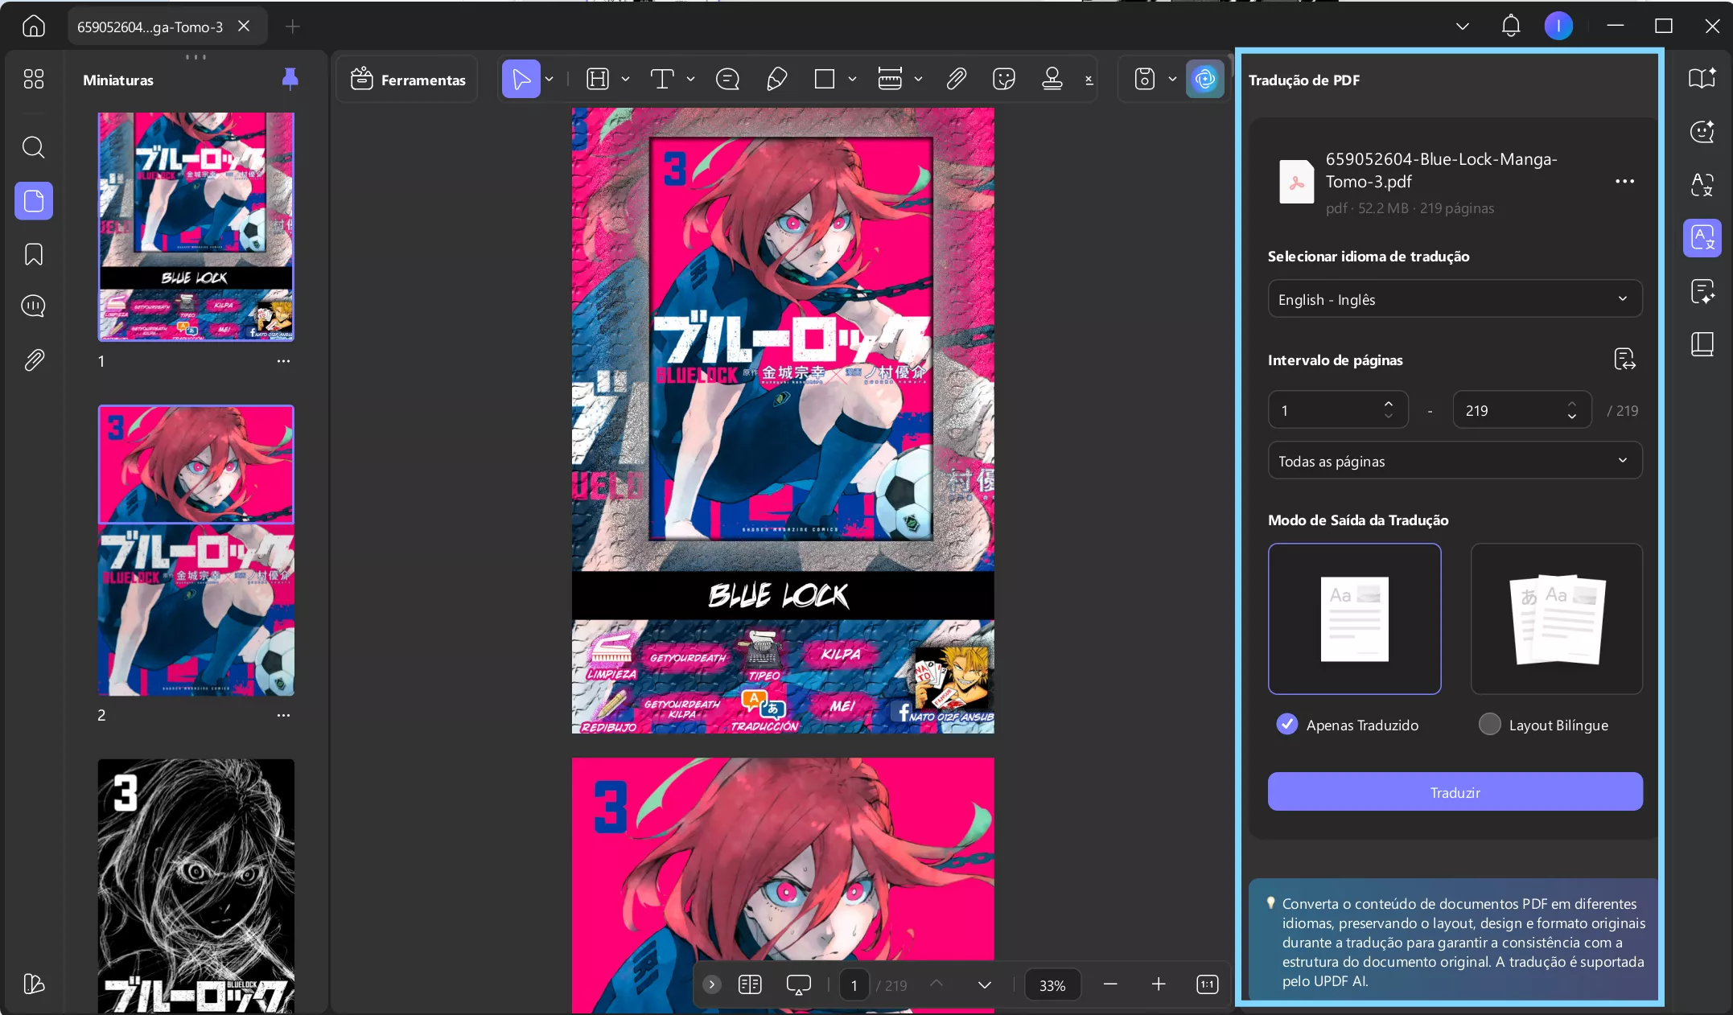Zoom out with the minus button

point(1110,984)
